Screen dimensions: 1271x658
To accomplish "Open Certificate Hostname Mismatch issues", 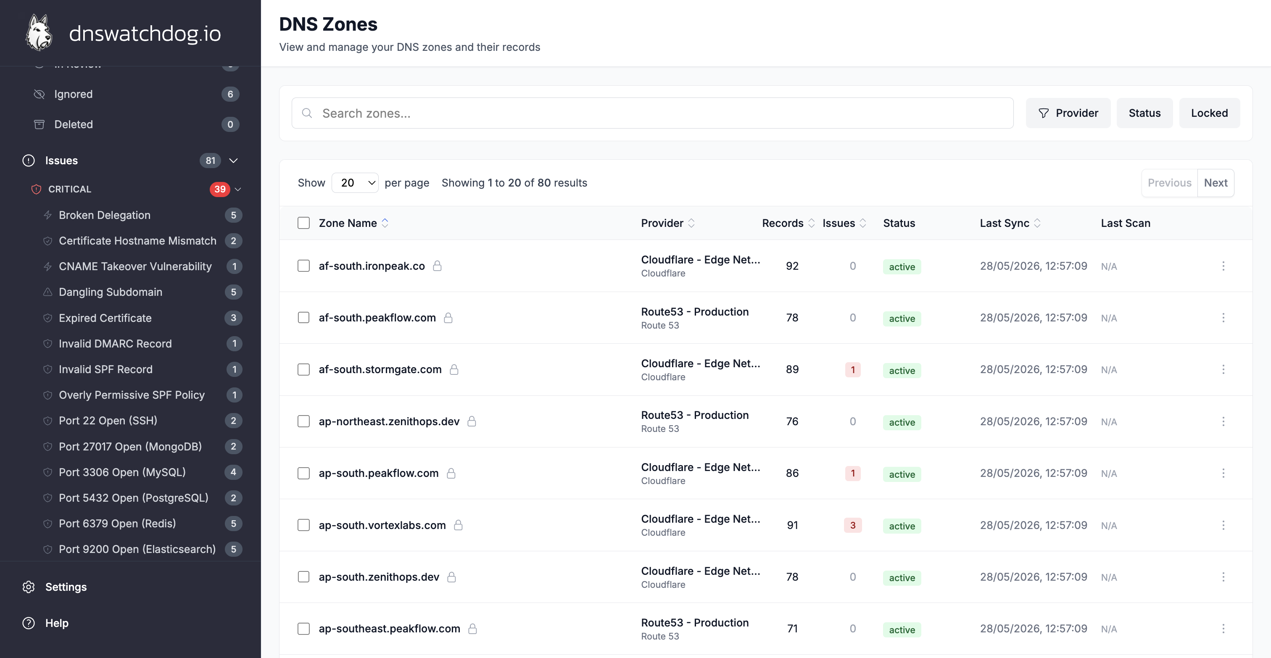I will pyautogui.click(x=142, y=241).
